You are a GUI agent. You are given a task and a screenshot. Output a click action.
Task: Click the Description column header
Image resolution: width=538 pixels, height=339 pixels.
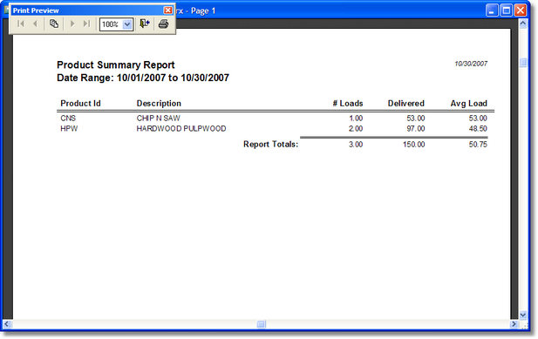pyautogui.click(x=159, y=104)
